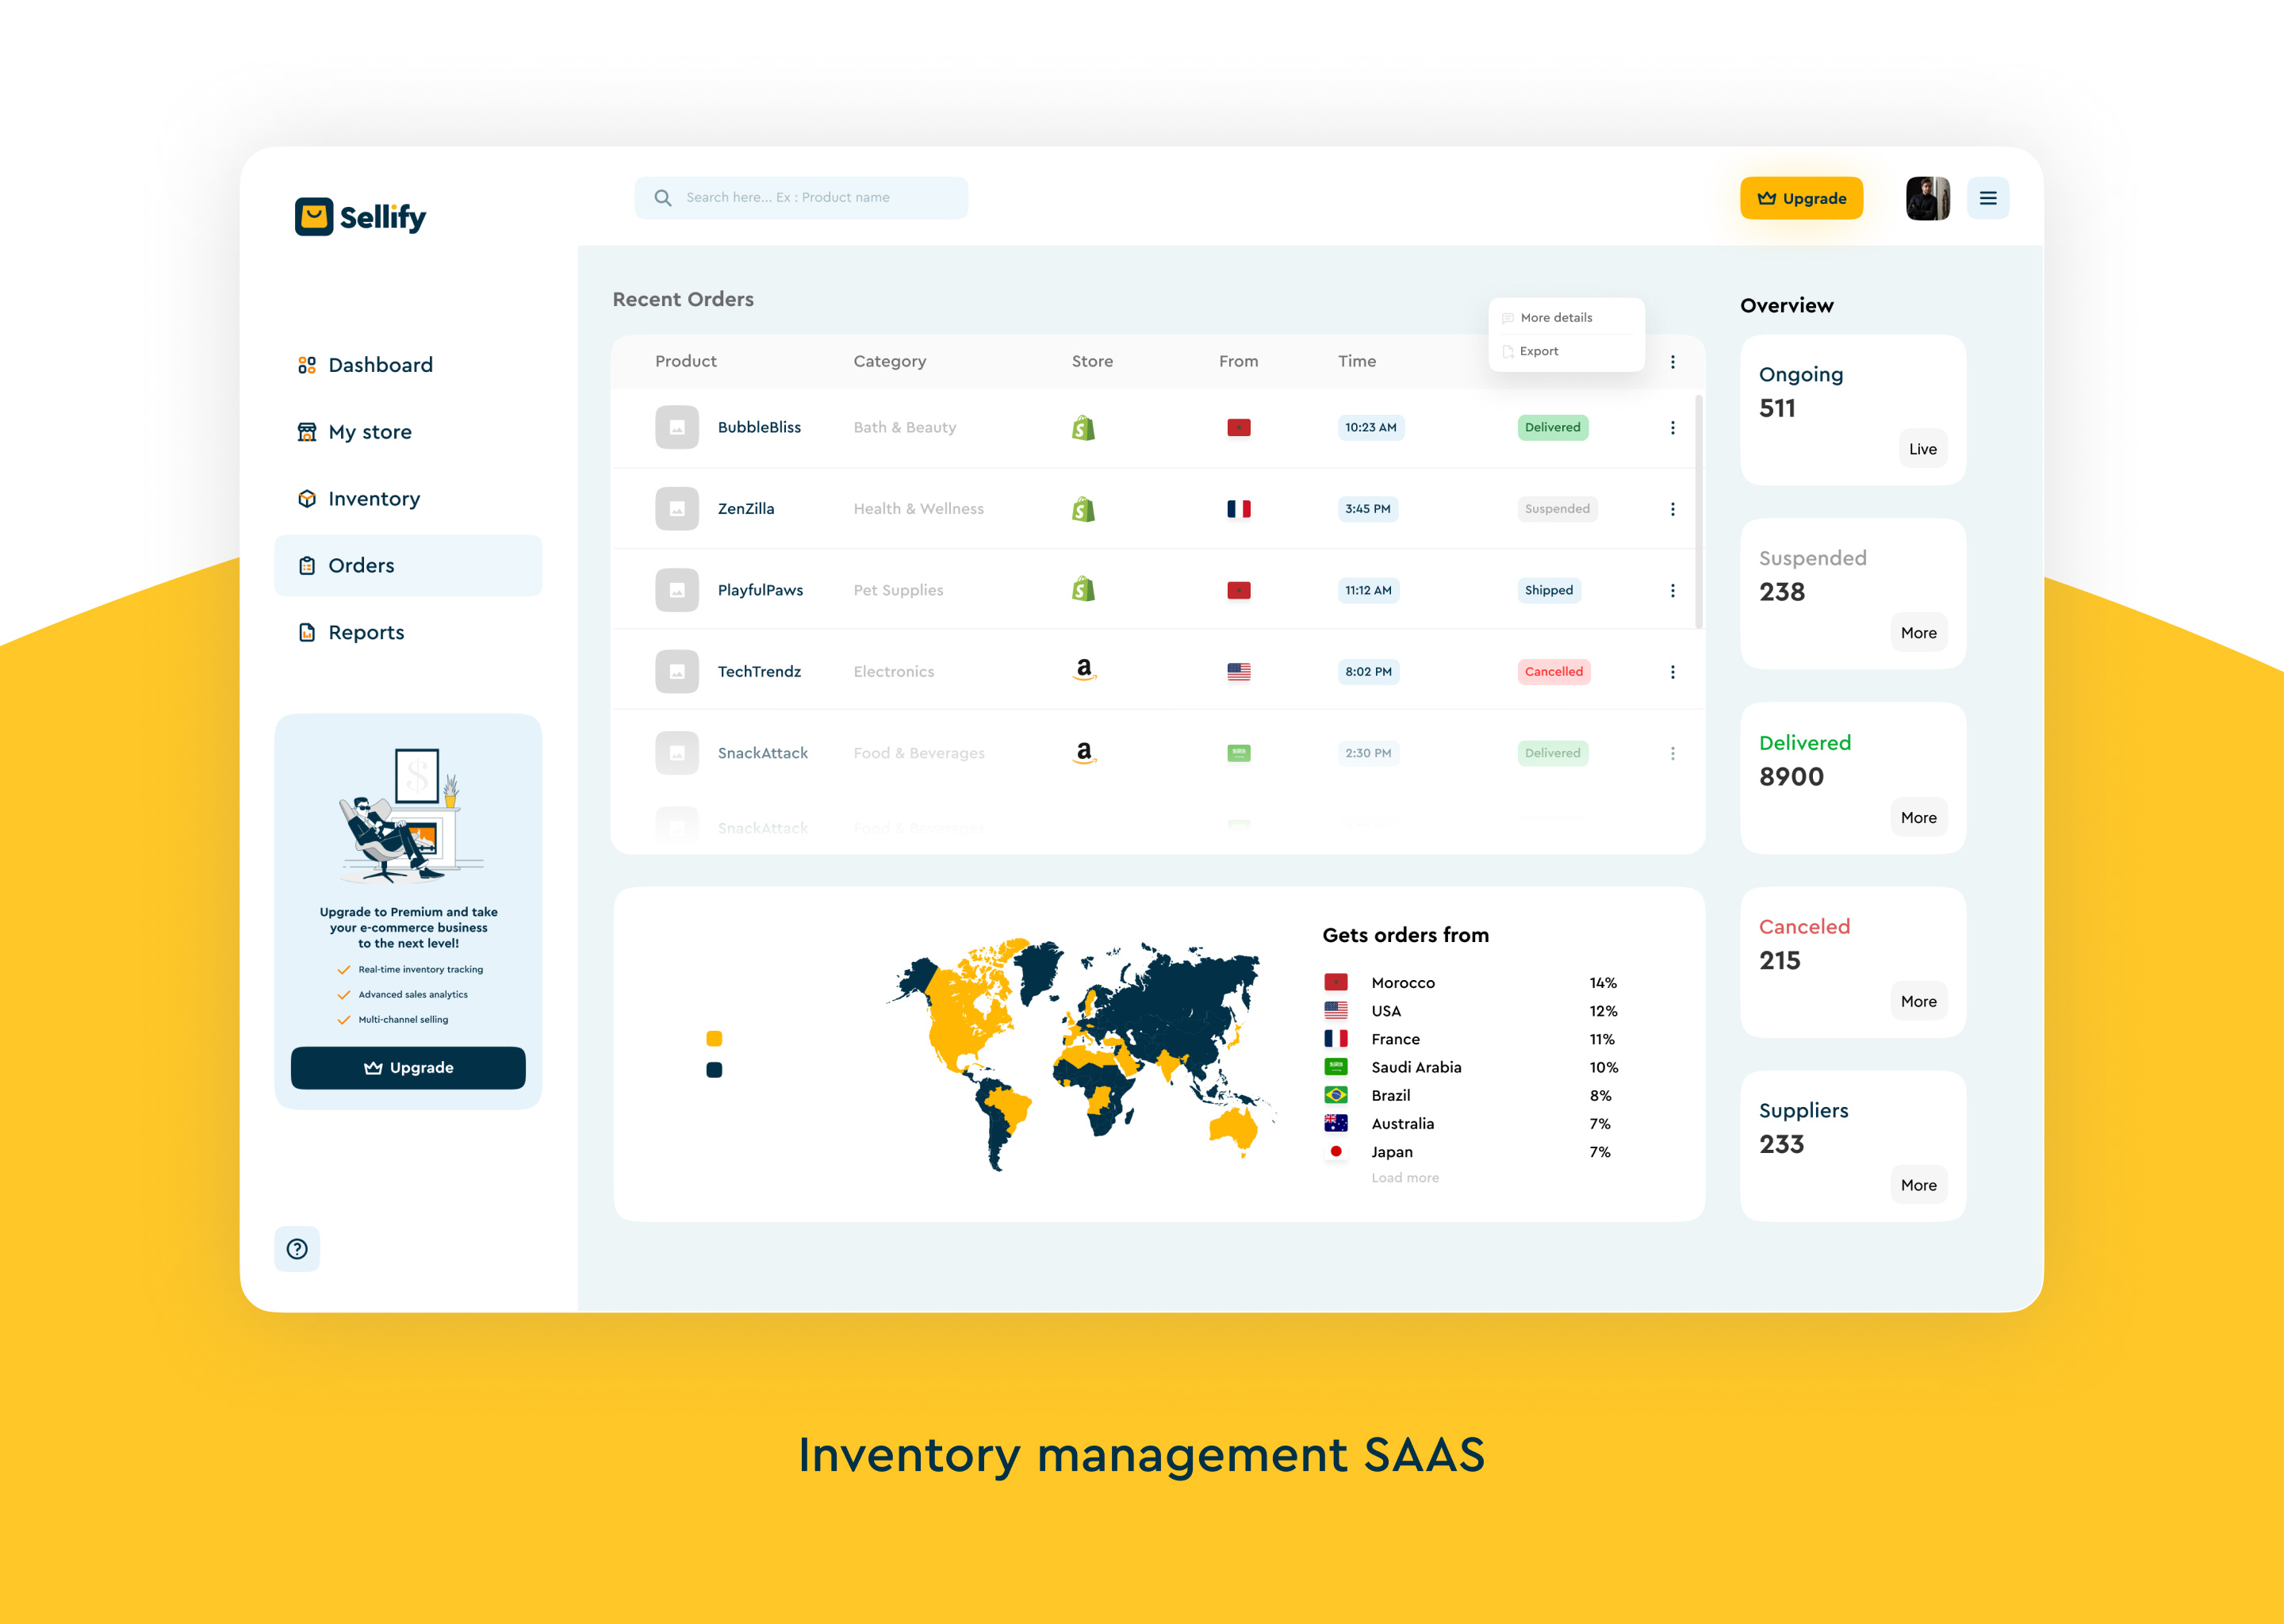Toggle the Live indicator on the Ongoing card
This screenshot has height=1624, width=2284.
pyautogui.click(x=1922, y=448)
